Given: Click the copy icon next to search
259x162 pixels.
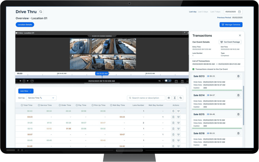Looking at the screenshot, I should pyautogui.click(x=181, y=98).
